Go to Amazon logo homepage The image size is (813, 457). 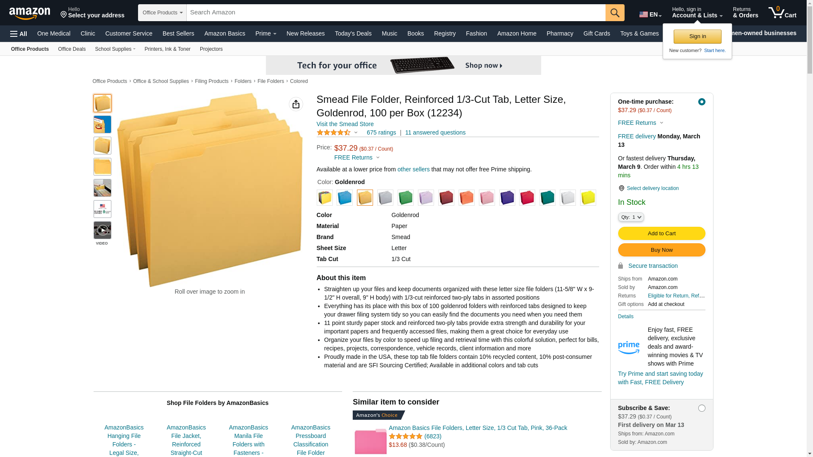coord(30,13)
